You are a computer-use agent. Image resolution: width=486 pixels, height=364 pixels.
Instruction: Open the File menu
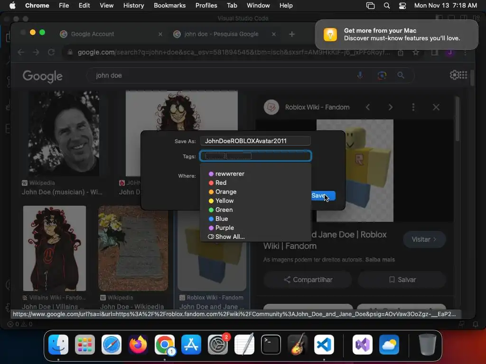[x=64, y=6]
